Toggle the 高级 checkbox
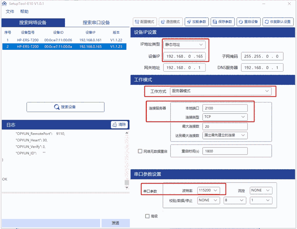Image resolution: width=297 pixels, height=229 pixels. click(x=147, y=216)
